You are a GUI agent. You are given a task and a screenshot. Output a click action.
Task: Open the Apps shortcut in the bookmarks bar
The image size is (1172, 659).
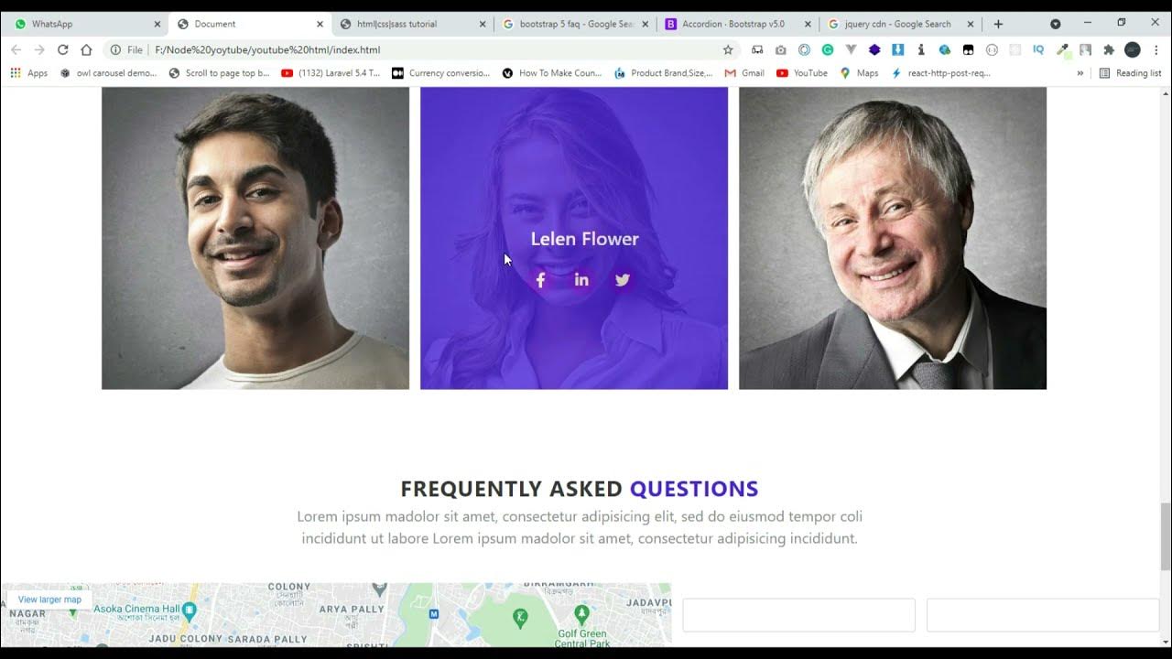(29, 73)
